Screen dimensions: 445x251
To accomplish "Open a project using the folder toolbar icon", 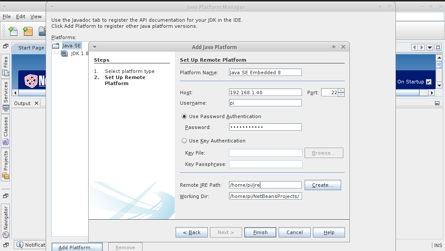I will coord(42,31).
